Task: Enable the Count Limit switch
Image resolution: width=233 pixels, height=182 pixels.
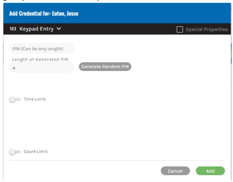Action: pos(15,152)
